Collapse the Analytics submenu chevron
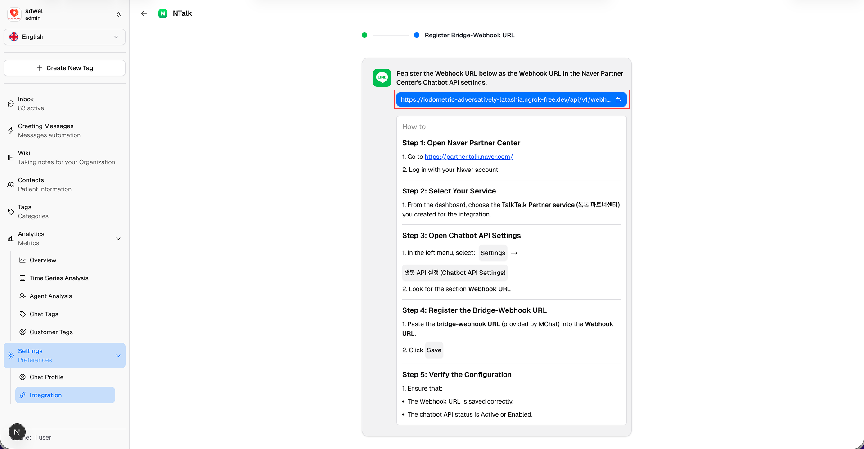The height and width of the screenshot is (449, 864). tap(118, 238)
